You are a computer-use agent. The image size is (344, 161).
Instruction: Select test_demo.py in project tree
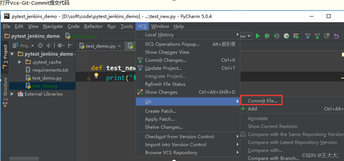(47, 78)
